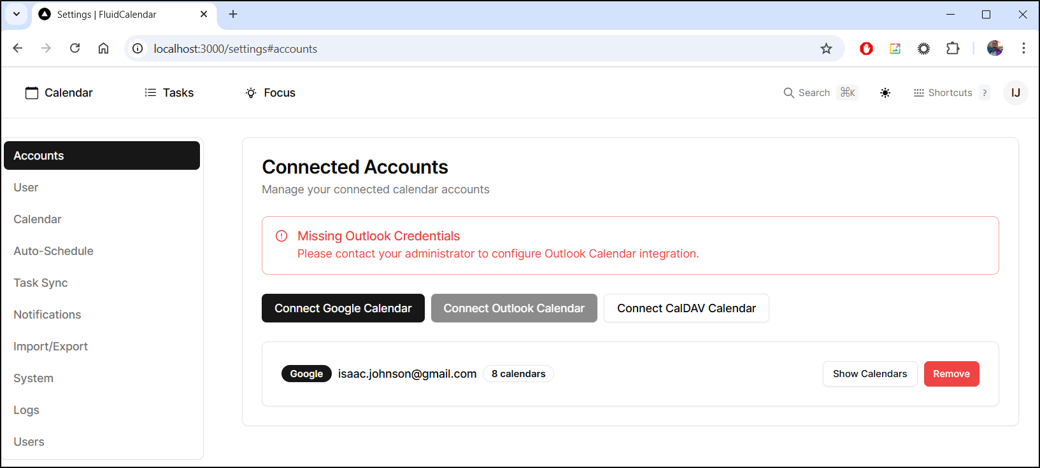Open the Tasks page

(169, 93)
